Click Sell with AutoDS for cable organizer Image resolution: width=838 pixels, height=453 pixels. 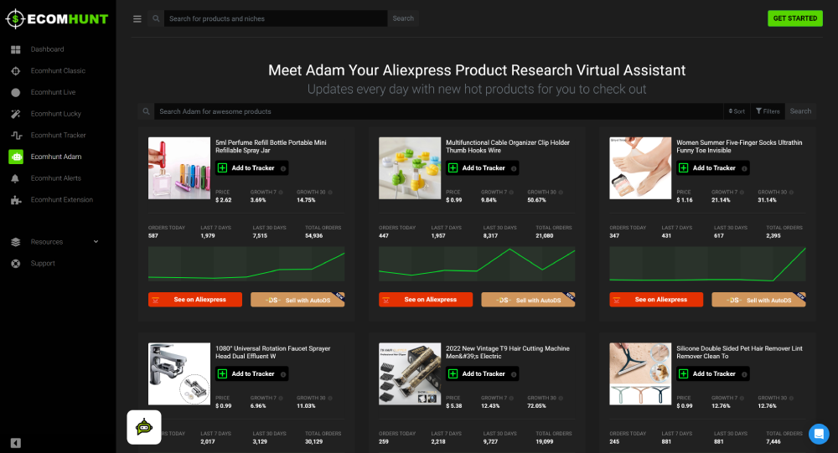point(528,300)
